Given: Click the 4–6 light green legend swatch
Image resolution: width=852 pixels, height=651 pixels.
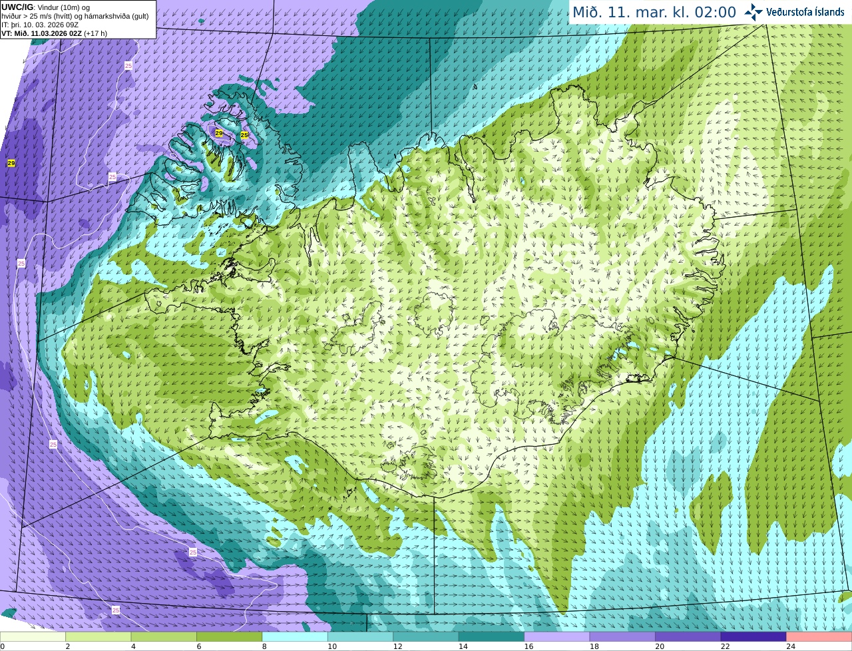Looking at the screenshot, I should (x=164, y=637).
